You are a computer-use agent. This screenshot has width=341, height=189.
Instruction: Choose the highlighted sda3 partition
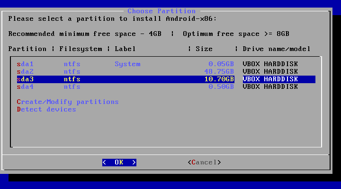tap(166, 79)
